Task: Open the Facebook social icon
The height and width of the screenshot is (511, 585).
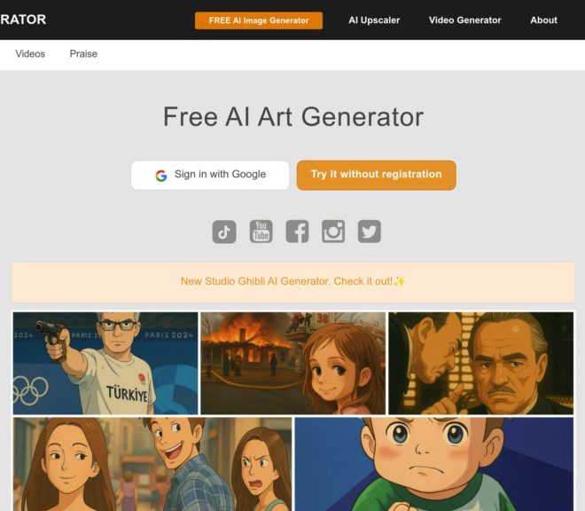Action: click(x=297, y=232)
